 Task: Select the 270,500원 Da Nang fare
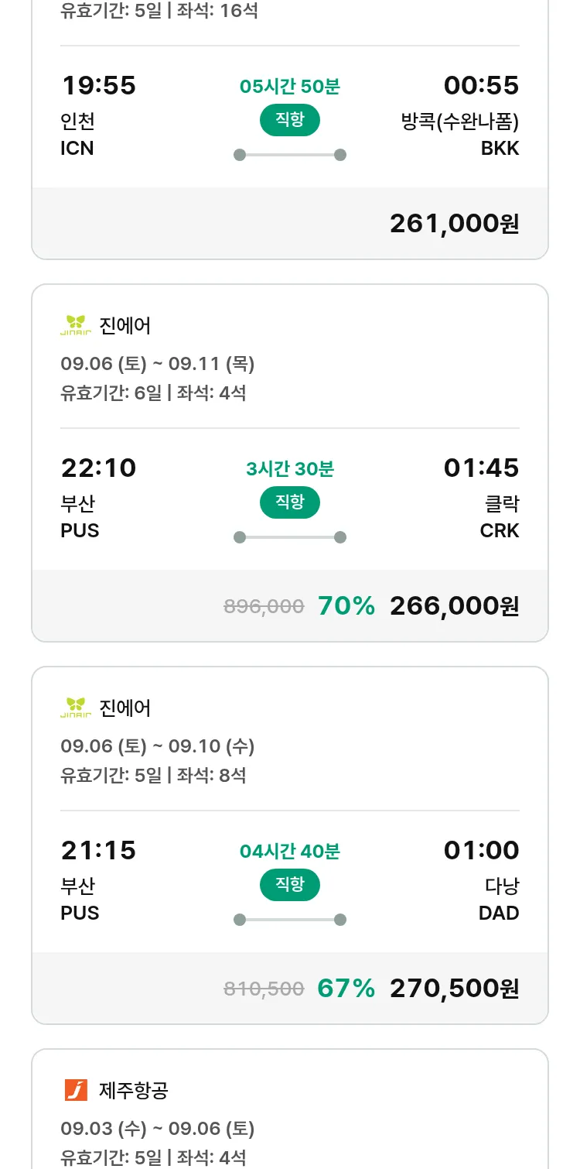(x=454, y=989)
